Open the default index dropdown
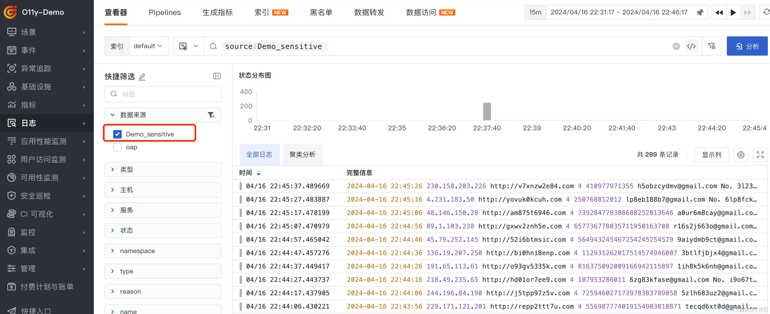The width and height of the screenshot is (770, 314). pos(148,46)
